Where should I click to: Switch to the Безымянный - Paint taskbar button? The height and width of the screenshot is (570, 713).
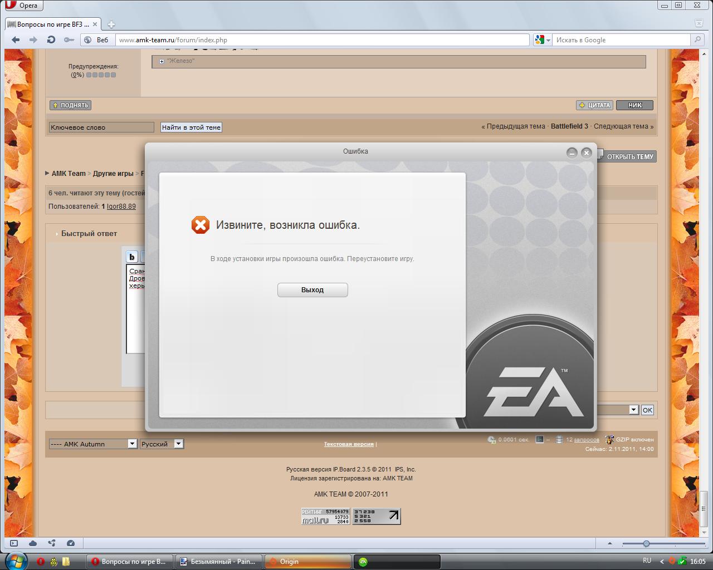click(x=218, y=562)
